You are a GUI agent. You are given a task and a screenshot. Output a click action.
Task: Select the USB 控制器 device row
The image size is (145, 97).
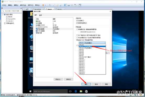[x=54, y=31]
